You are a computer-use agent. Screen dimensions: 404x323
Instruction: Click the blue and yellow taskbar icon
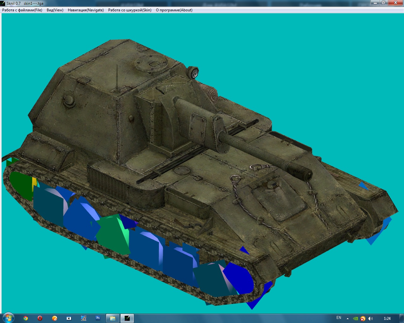pyautogui.click(x=84, y=318)
